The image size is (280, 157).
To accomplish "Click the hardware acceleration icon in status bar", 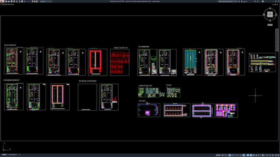I will click(273, 155).
